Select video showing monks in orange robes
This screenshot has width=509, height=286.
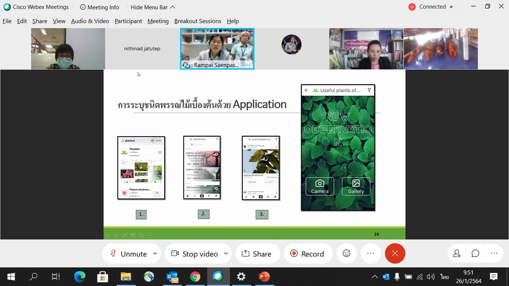coord(441,48)
